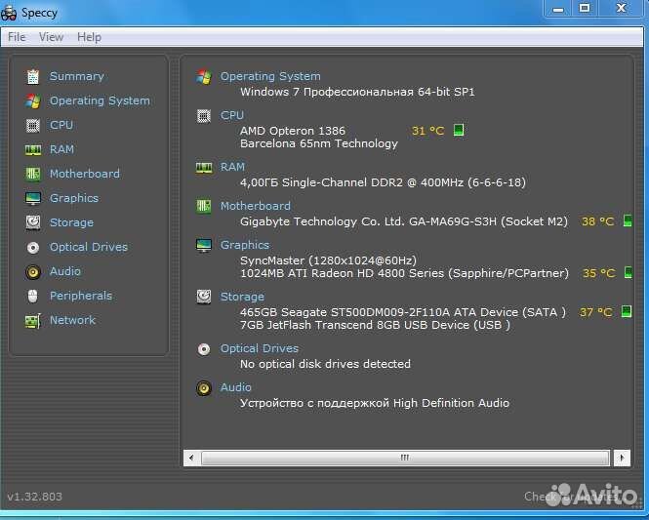Click the JetFlash Transcend 8GB USB line
649x520 pixels.
pyautogui.click(x=375, y=326)
